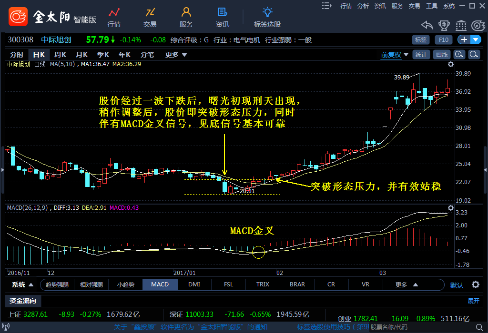Expand the 更多 period dropdown
The width and height of the screenshot is (488, 333).
tap(176, 55)
